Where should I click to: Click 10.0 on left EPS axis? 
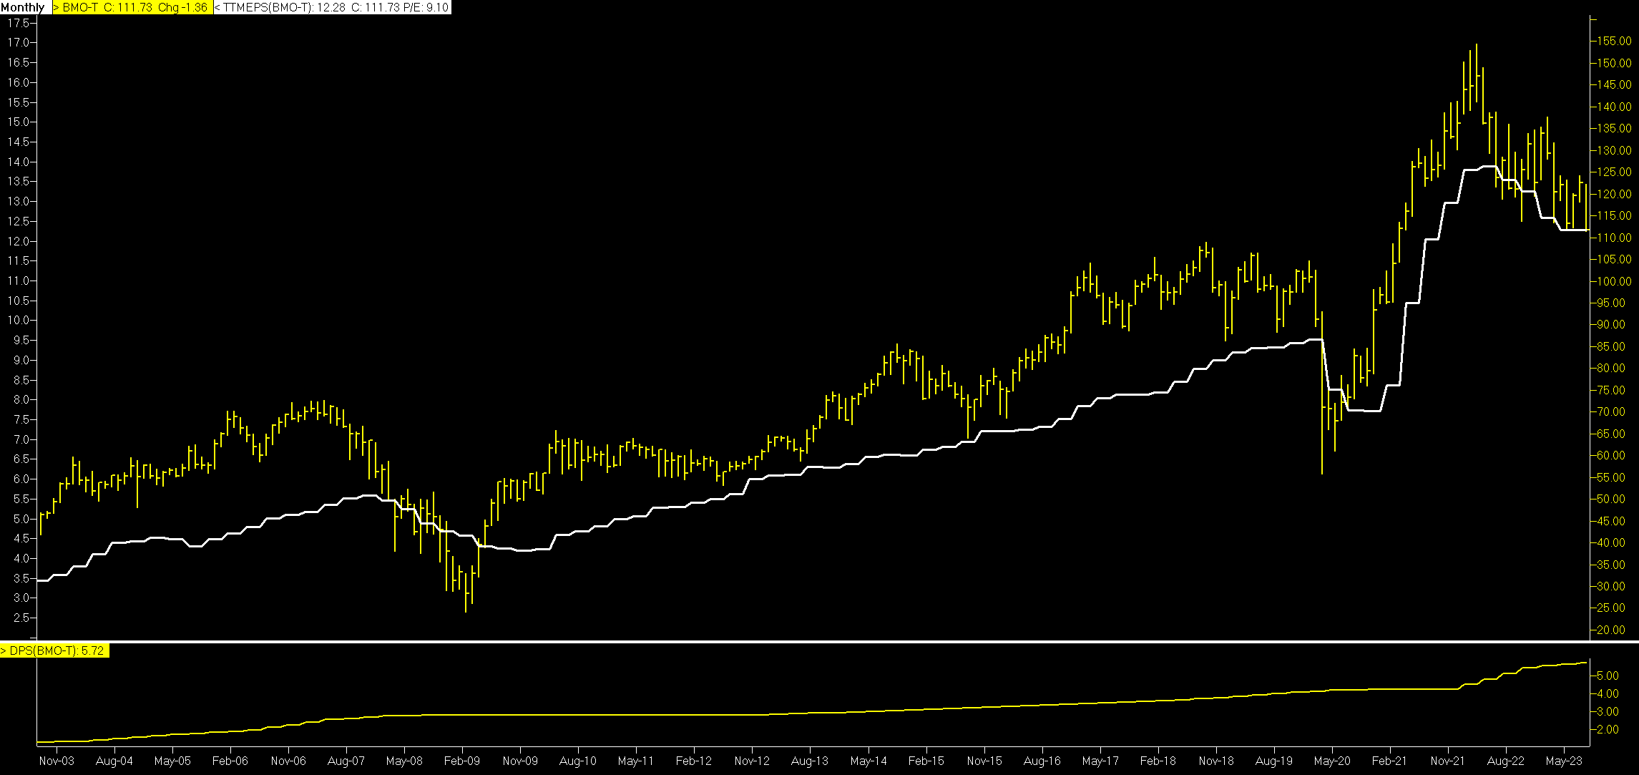click(x=19, y=320)
